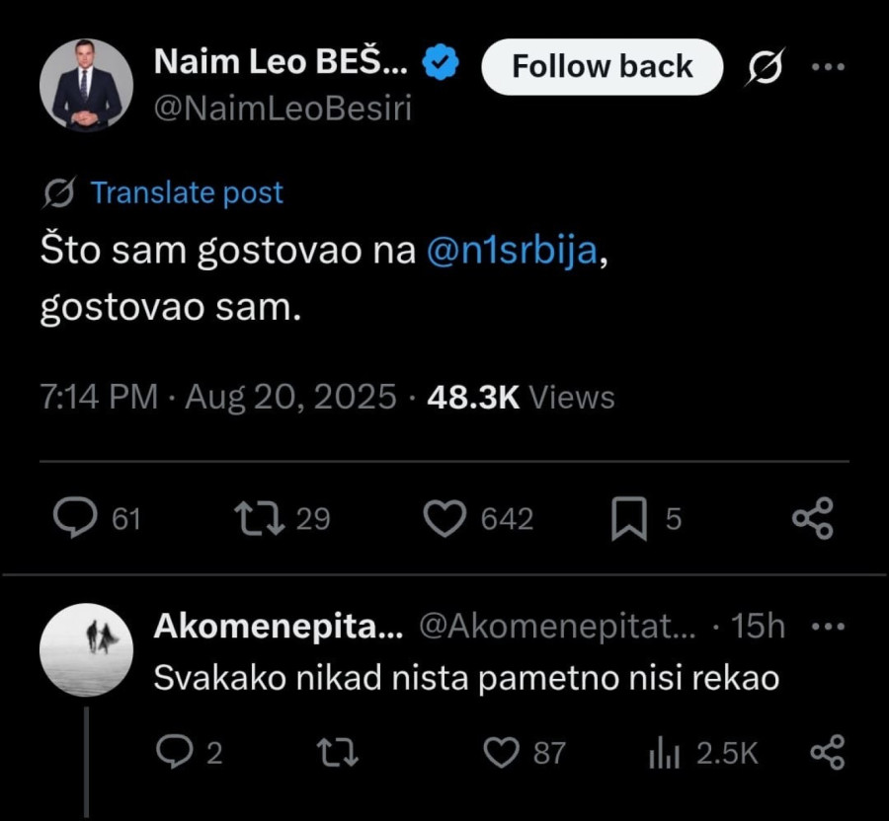889x821 pixels.
Task: Click the verified badge next to the name
Action: [439, 60]
